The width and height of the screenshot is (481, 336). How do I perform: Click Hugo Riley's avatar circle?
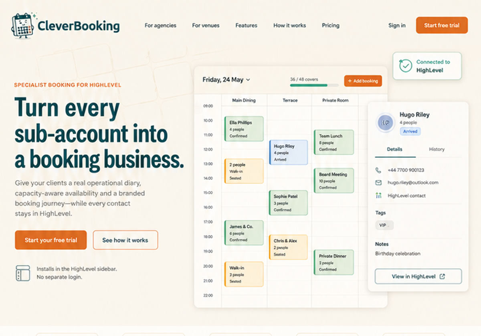[x=386, y=123]
